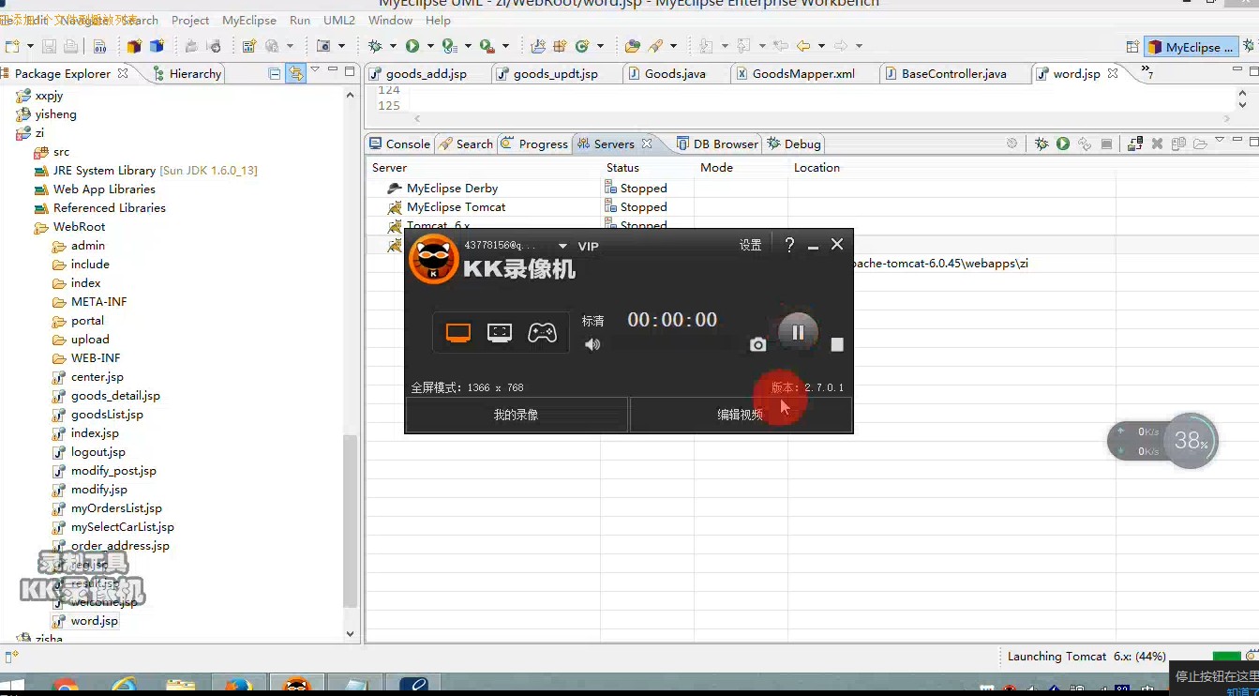This screenshot has height=696, width=1259.
Task: Start server with green run icon (Servers view)
Action: (x=1063, y=144)
